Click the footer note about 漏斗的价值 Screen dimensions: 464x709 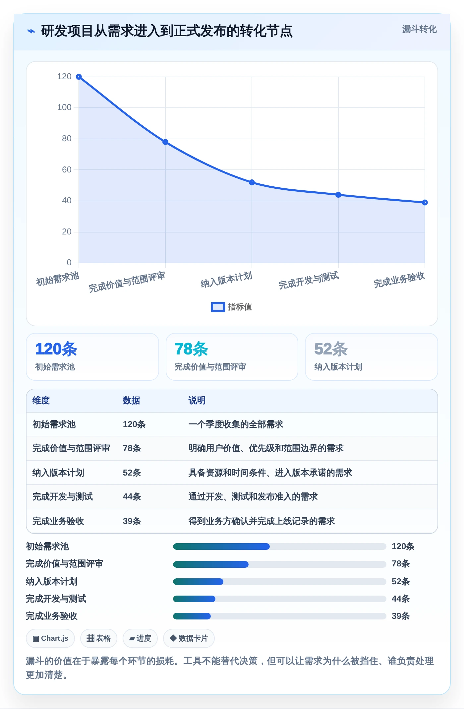tap(230, 668)
